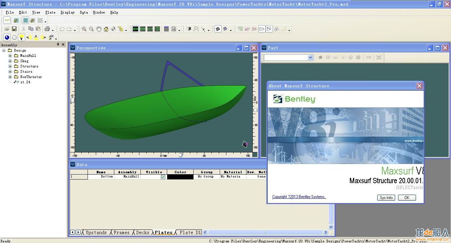Image resolution: width=451 pixels, height=243 pixels.
Task: Expand the Skeg folder node
Action: point(10,61)
